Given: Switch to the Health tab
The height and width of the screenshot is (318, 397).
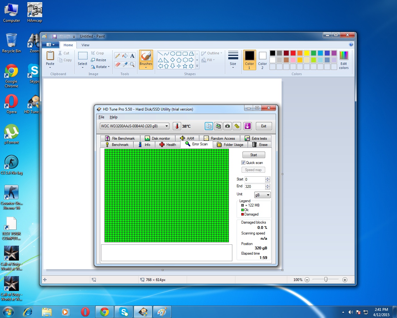Looking at the screenshot, I should (168, 145).
